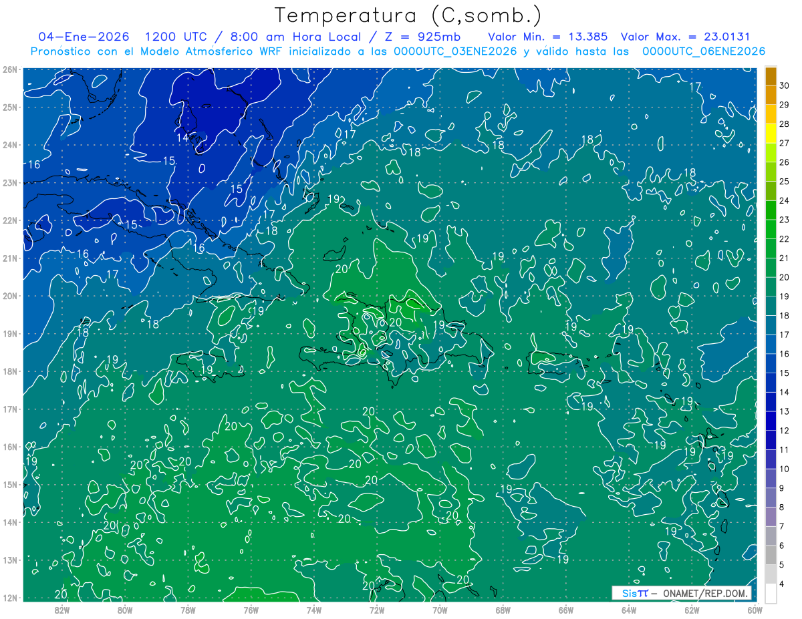Click the '12N' latitude axis label

(x=9, y=598)
